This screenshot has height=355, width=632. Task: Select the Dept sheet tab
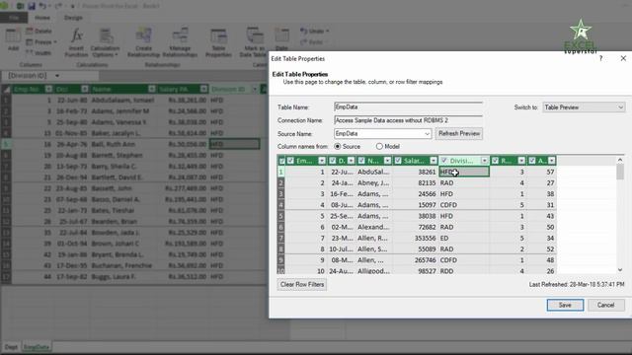pyautogui.click(x=11, y=347)
